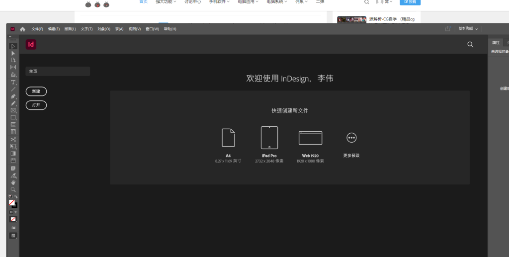
Task: Select the Note tool
Action: (x=13, y=169)
